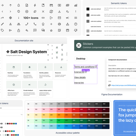Select the megaphone icon in icon grid
136x136 pixels.
point(68,18)
